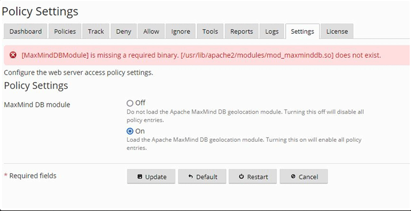Reset settings with Default button

click(x=202, y=177)
